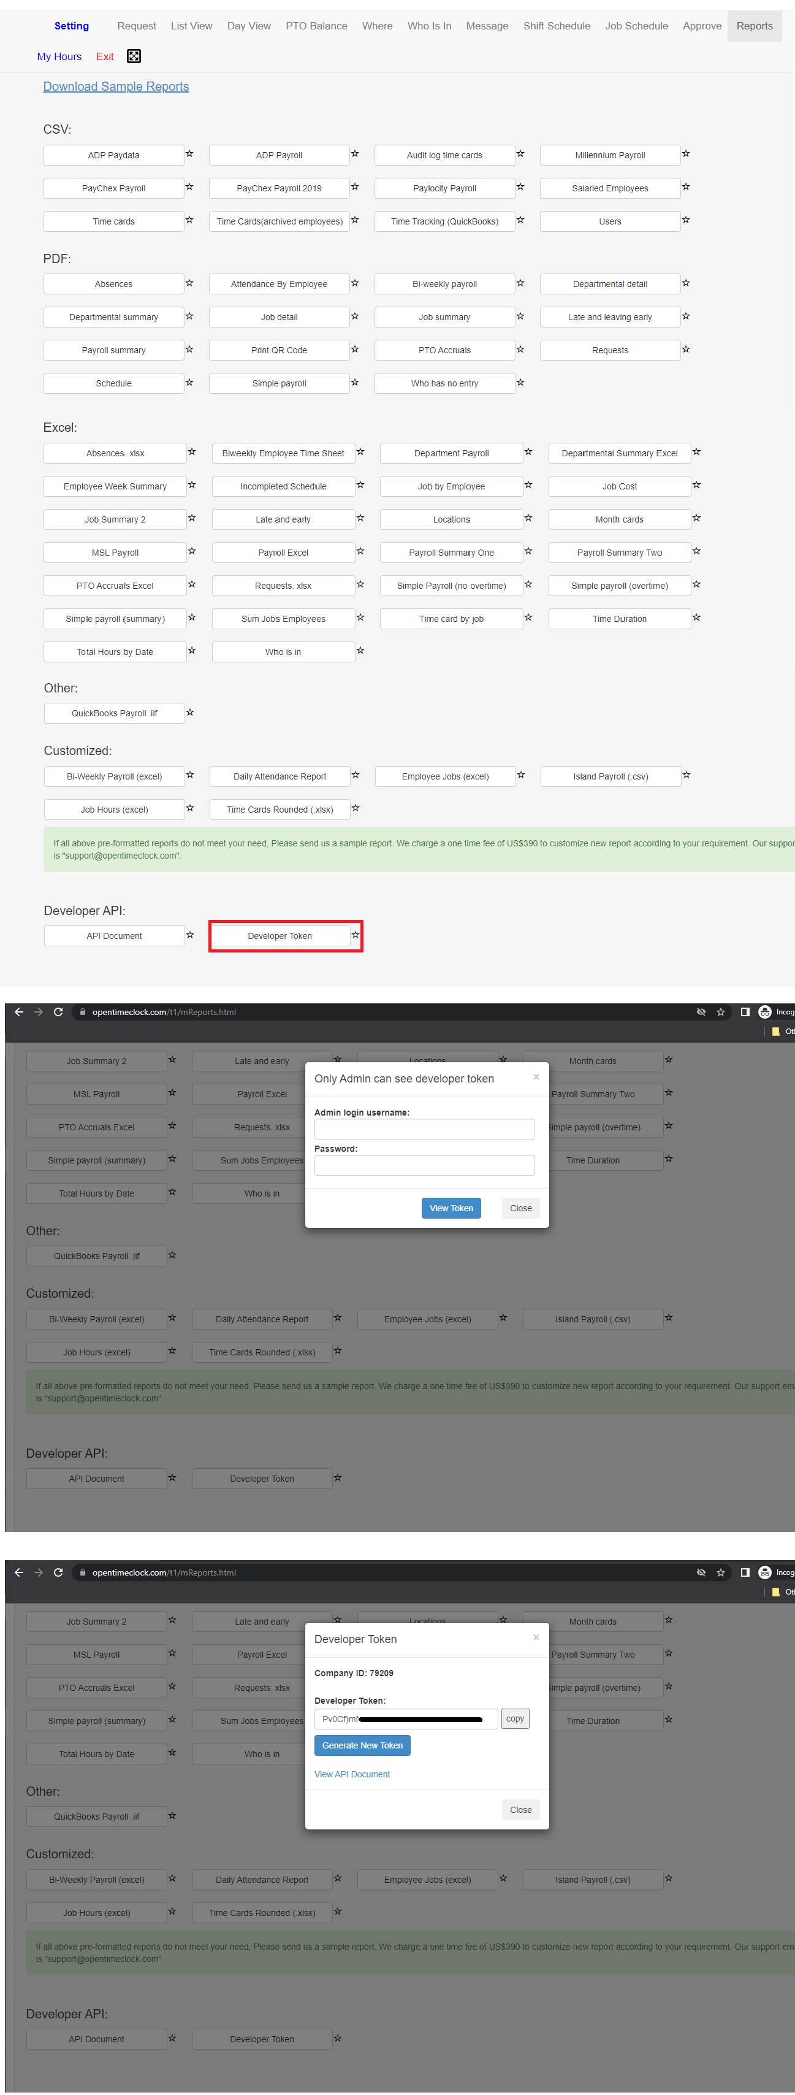Click Close in the admin login dialog
The image size is (795, 2095).
(521, 1208)
